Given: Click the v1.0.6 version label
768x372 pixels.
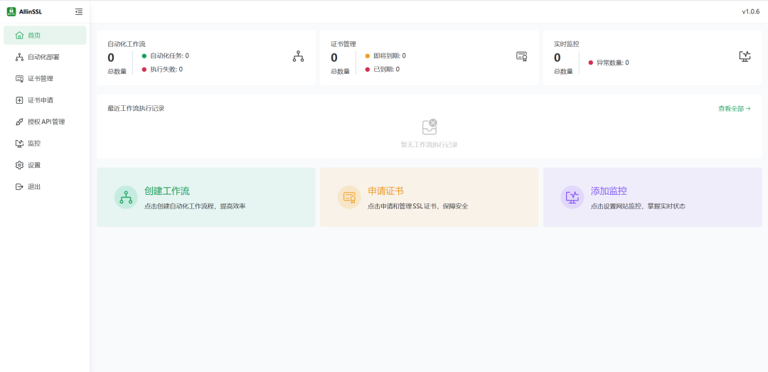Looking at the screenshot, I should coord(750,11).
